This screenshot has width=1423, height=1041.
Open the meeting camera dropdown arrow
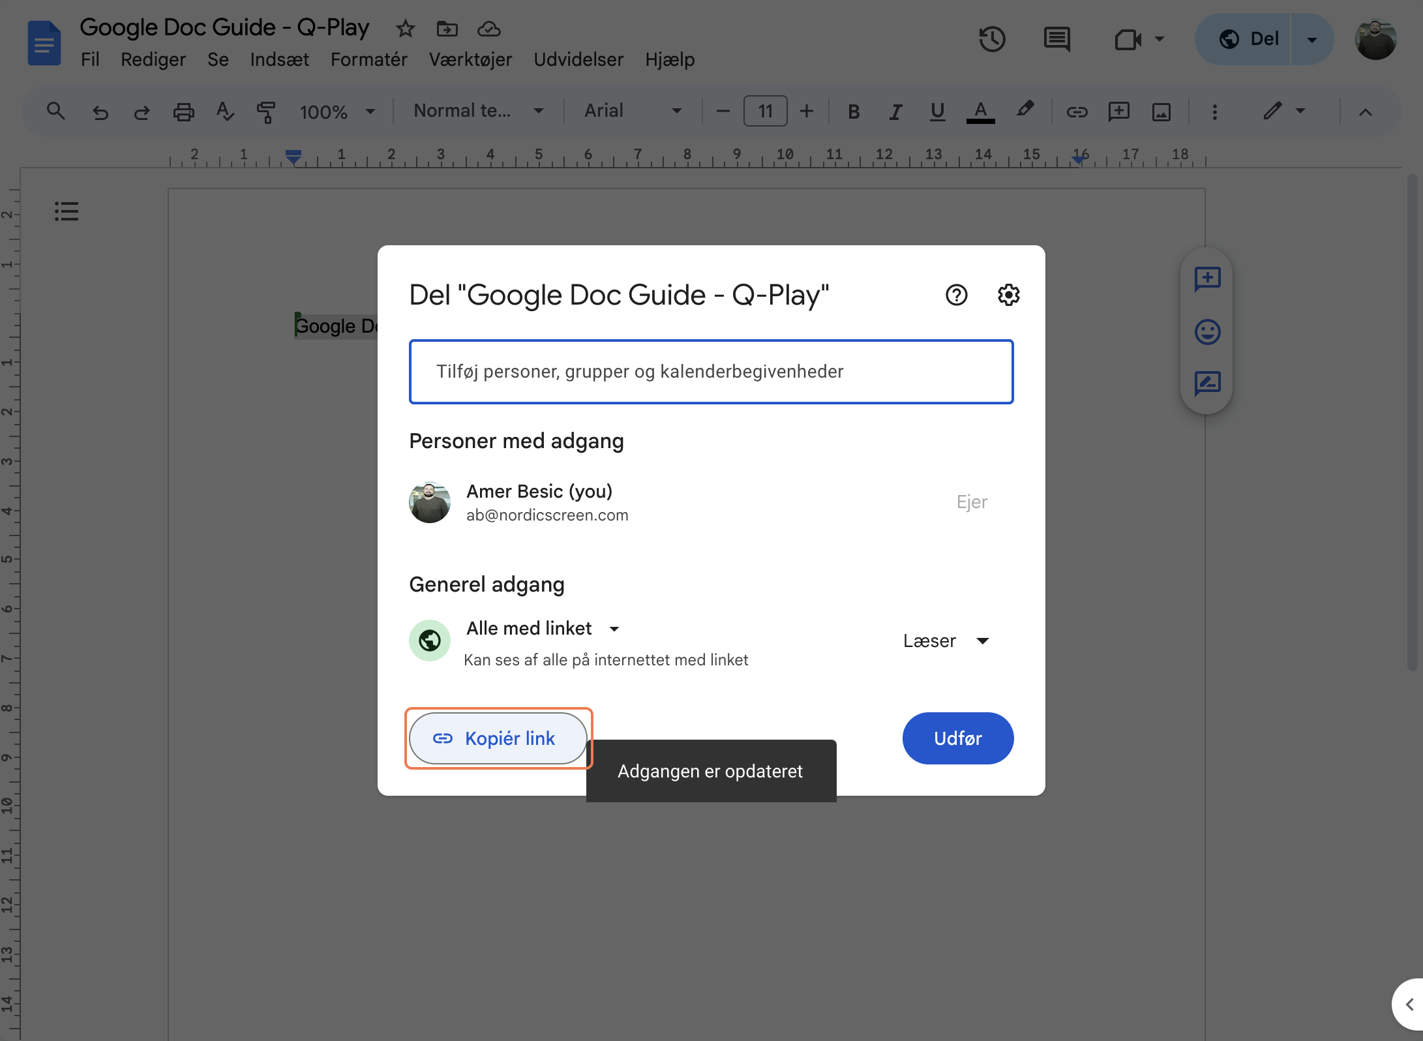1159,39
